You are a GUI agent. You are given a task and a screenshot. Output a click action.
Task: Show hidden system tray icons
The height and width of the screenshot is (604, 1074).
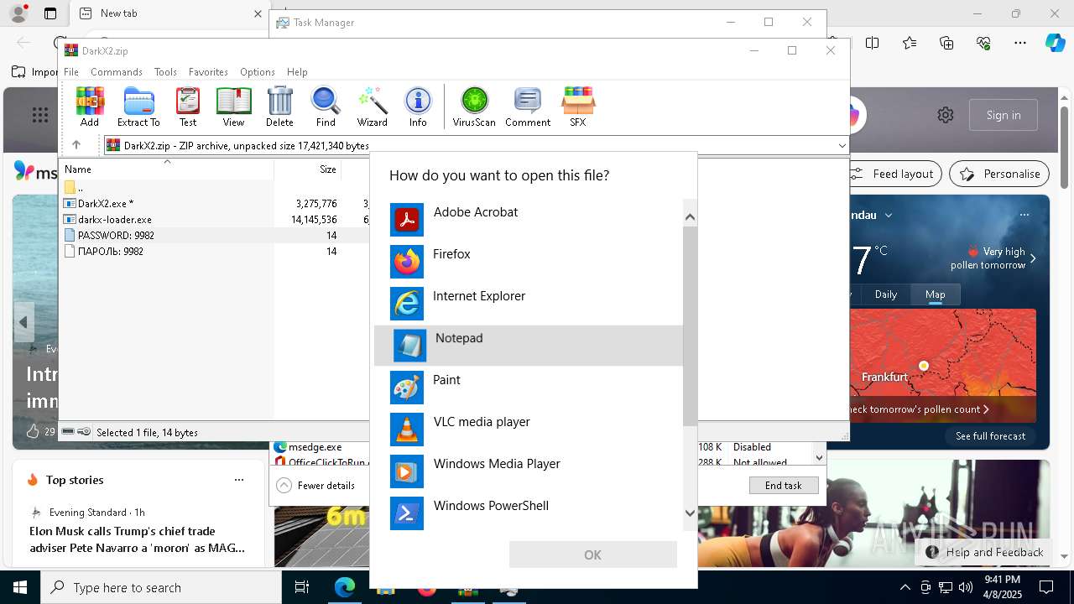[x=905, y=587]
